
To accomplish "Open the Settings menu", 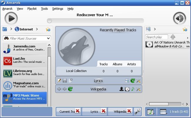I will tap(58, 9).
